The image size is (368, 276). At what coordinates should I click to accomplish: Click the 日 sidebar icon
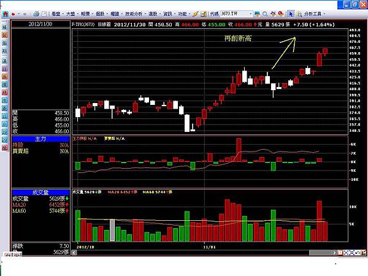[x=4, y=69]
